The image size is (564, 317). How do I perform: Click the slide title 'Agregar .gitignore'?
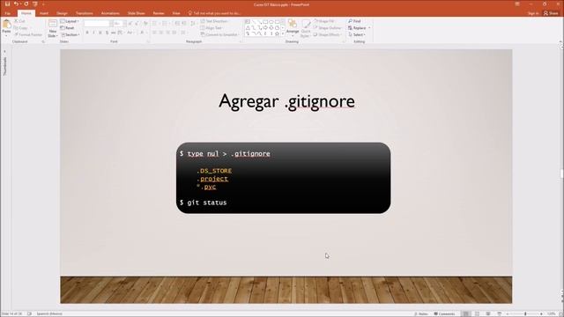pos(286,101)
